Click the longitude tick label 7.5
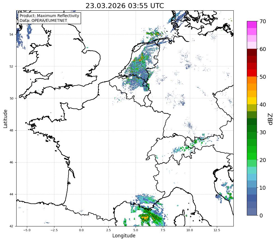Image resolution: width=276 pixels, height=241 pixels. click(163, 230)
